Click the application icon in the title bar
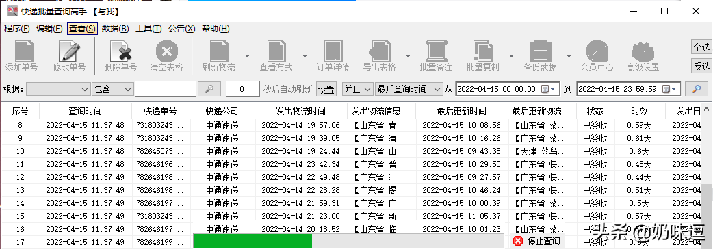The image size is (713, 249). click(12, 12)
